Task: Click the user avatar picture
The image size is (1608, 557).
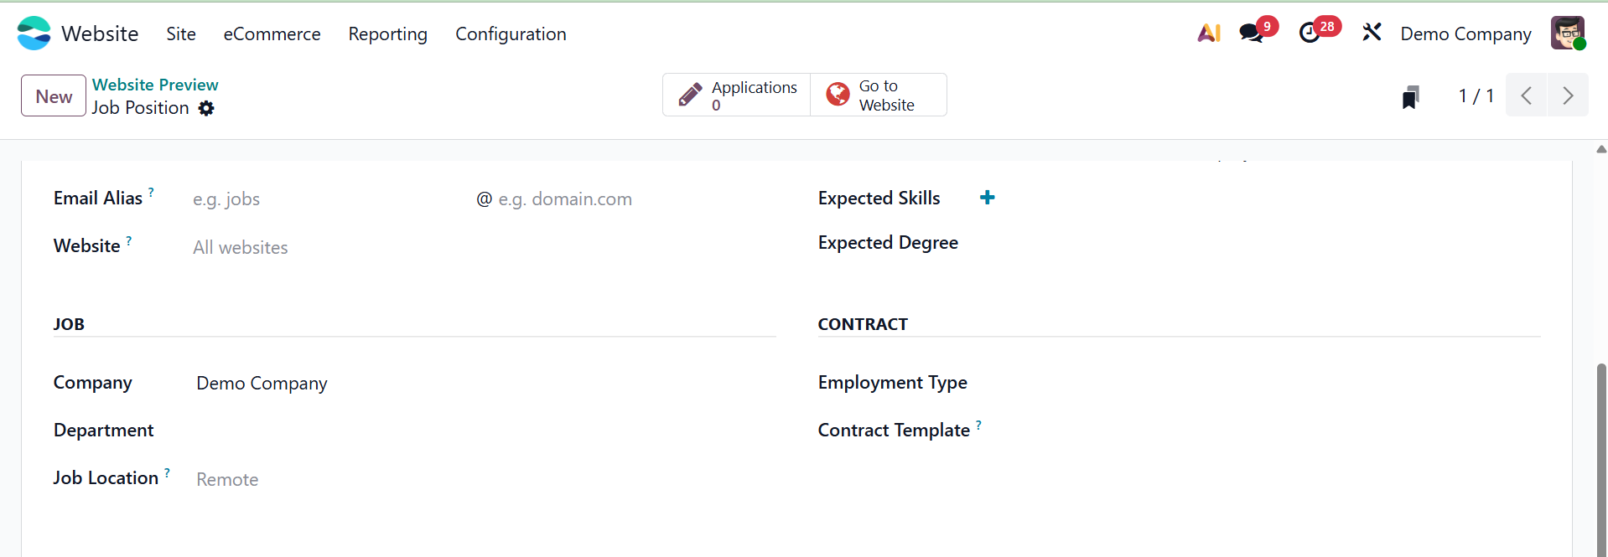Action: pyautogui.click(x=1567, y=34)
